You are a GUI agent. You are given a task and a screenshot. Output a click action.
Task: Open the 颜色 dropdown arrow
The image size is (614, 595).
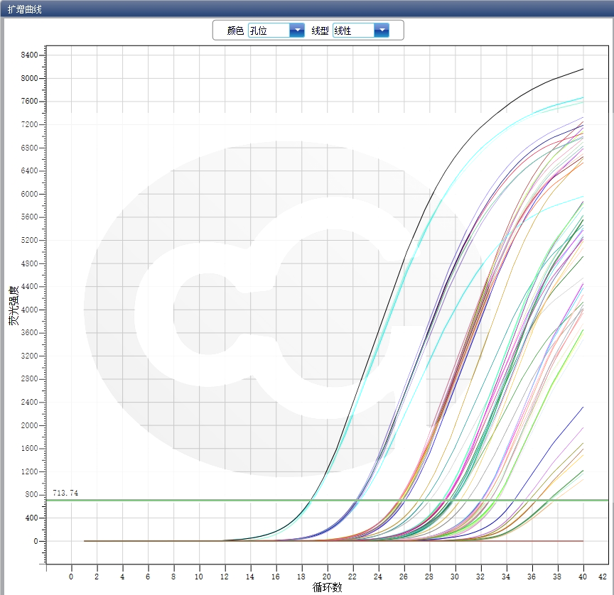[296, 31]
